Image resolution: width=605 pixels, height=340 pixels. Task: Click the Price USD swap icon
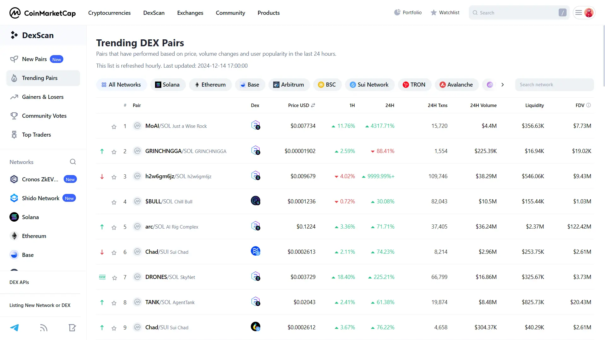click(x=313, y=105)
